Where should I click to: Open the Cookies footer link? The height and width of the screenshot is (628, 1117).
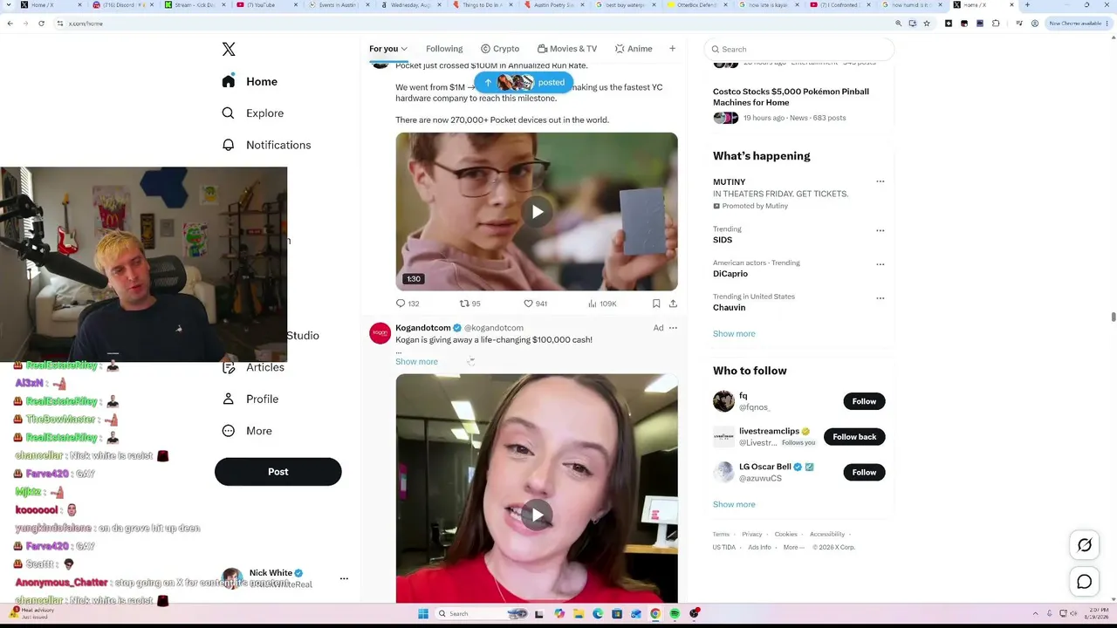(x=786, y=534)
